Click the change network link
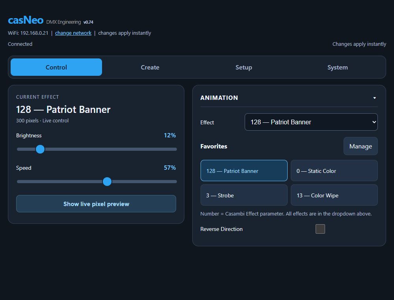 73,33
